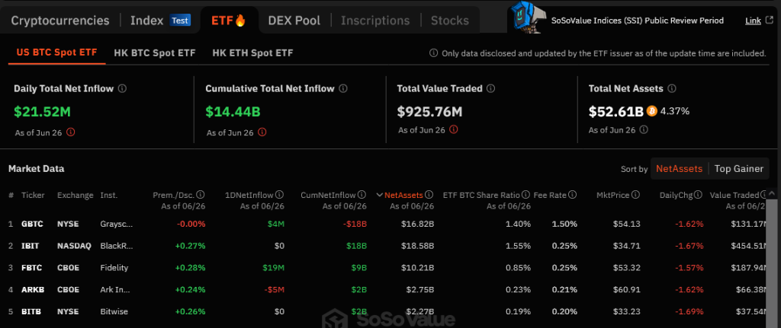The width and height of the screenshot is (781, 328).
Task: Sort by ETF BTC Share Ratio header
Action: (x=482, y=195)
